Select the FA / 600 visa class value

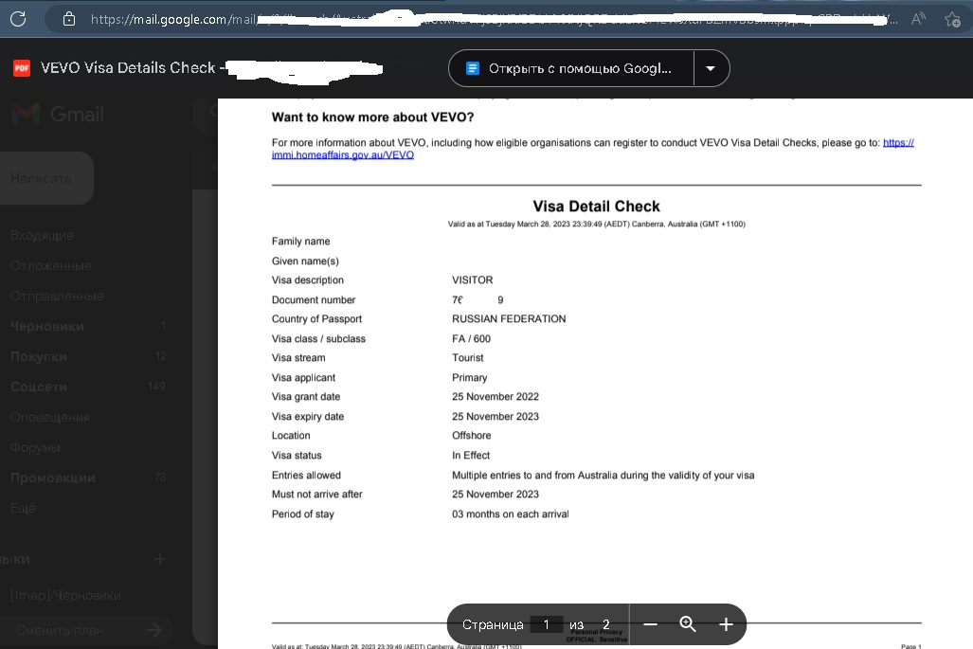471,339
